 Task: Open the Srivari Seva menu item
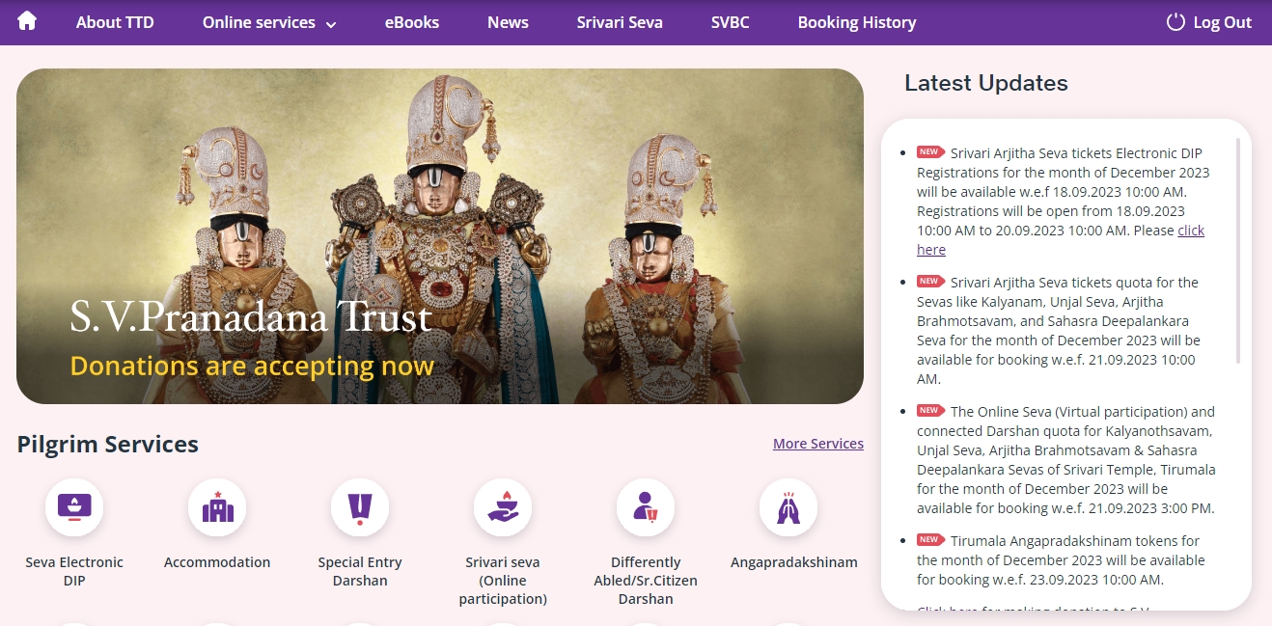[x=620, y=22]
